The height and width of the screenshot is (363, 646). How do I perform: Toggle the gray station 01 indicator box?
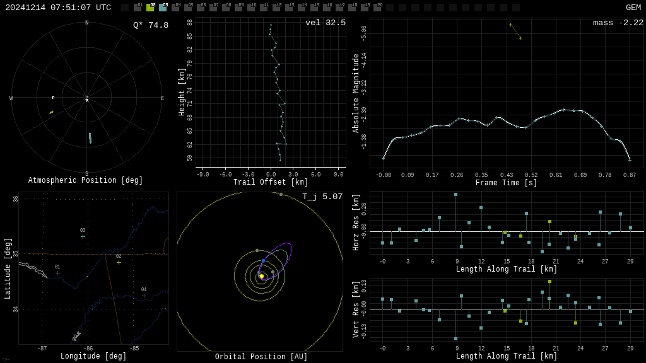(138, 8)
